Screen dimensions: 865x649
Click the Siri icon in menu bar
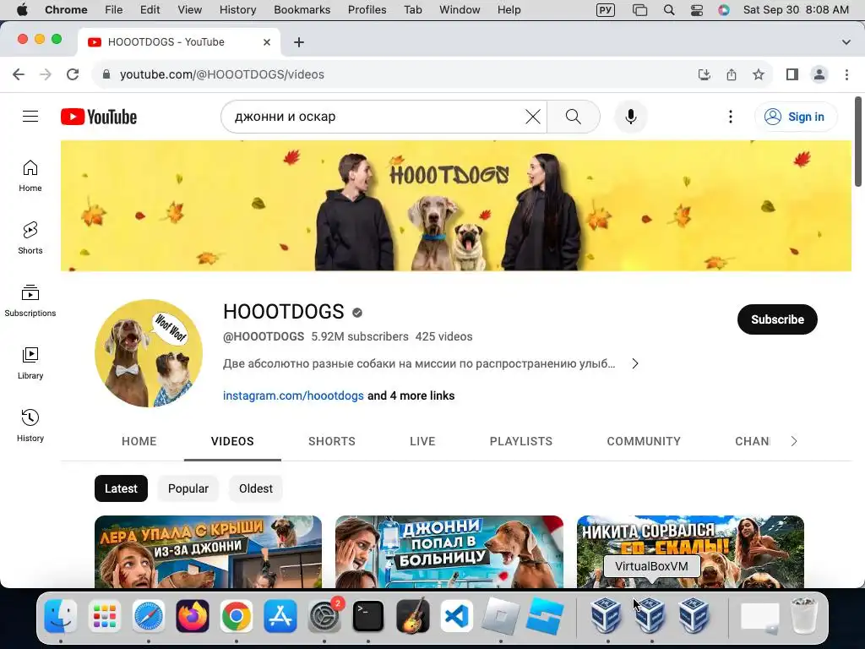[x=724, y=10]
